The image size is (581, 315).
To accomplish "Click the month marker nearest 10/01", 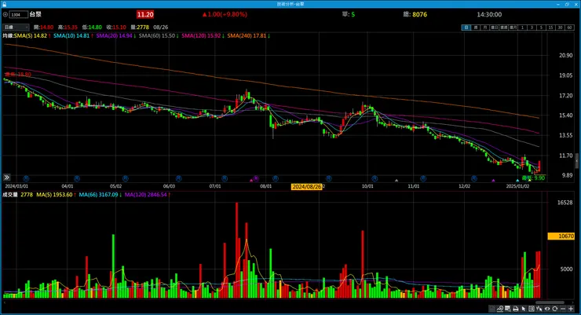I will [x=375, y=178].
